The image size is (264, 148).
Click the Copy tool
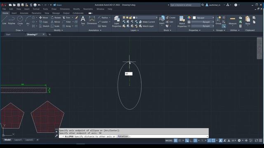[x=43, y=22]
